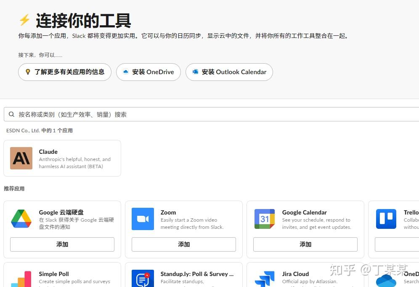This screenshot has height=287, width=419.
Task: Click Claude description "Anthropic's helpful, honest, and"
Action: 74,159
